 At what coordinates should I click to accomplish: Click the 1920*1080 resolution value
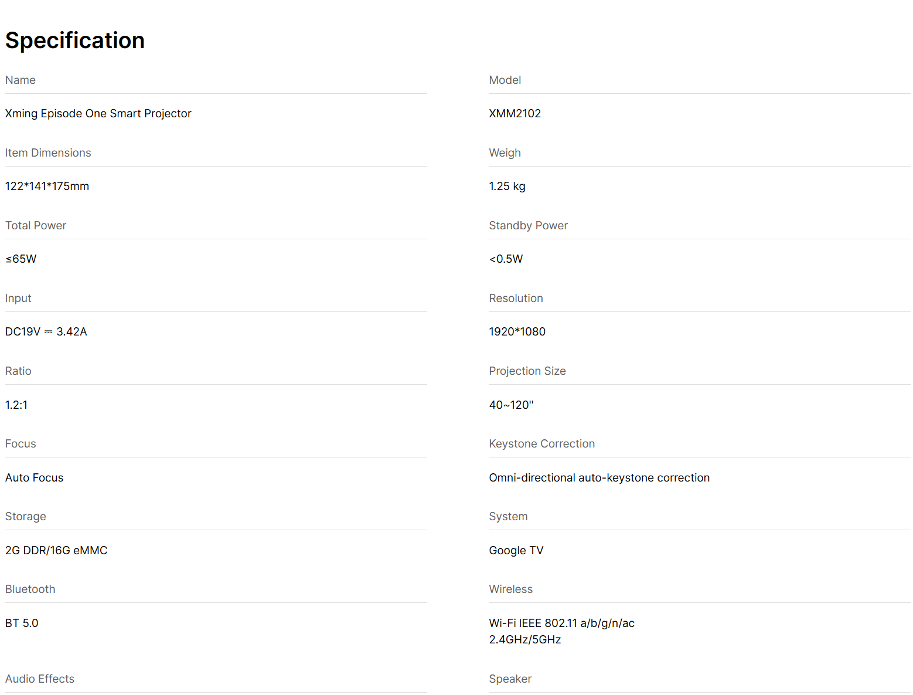(517, 331)
